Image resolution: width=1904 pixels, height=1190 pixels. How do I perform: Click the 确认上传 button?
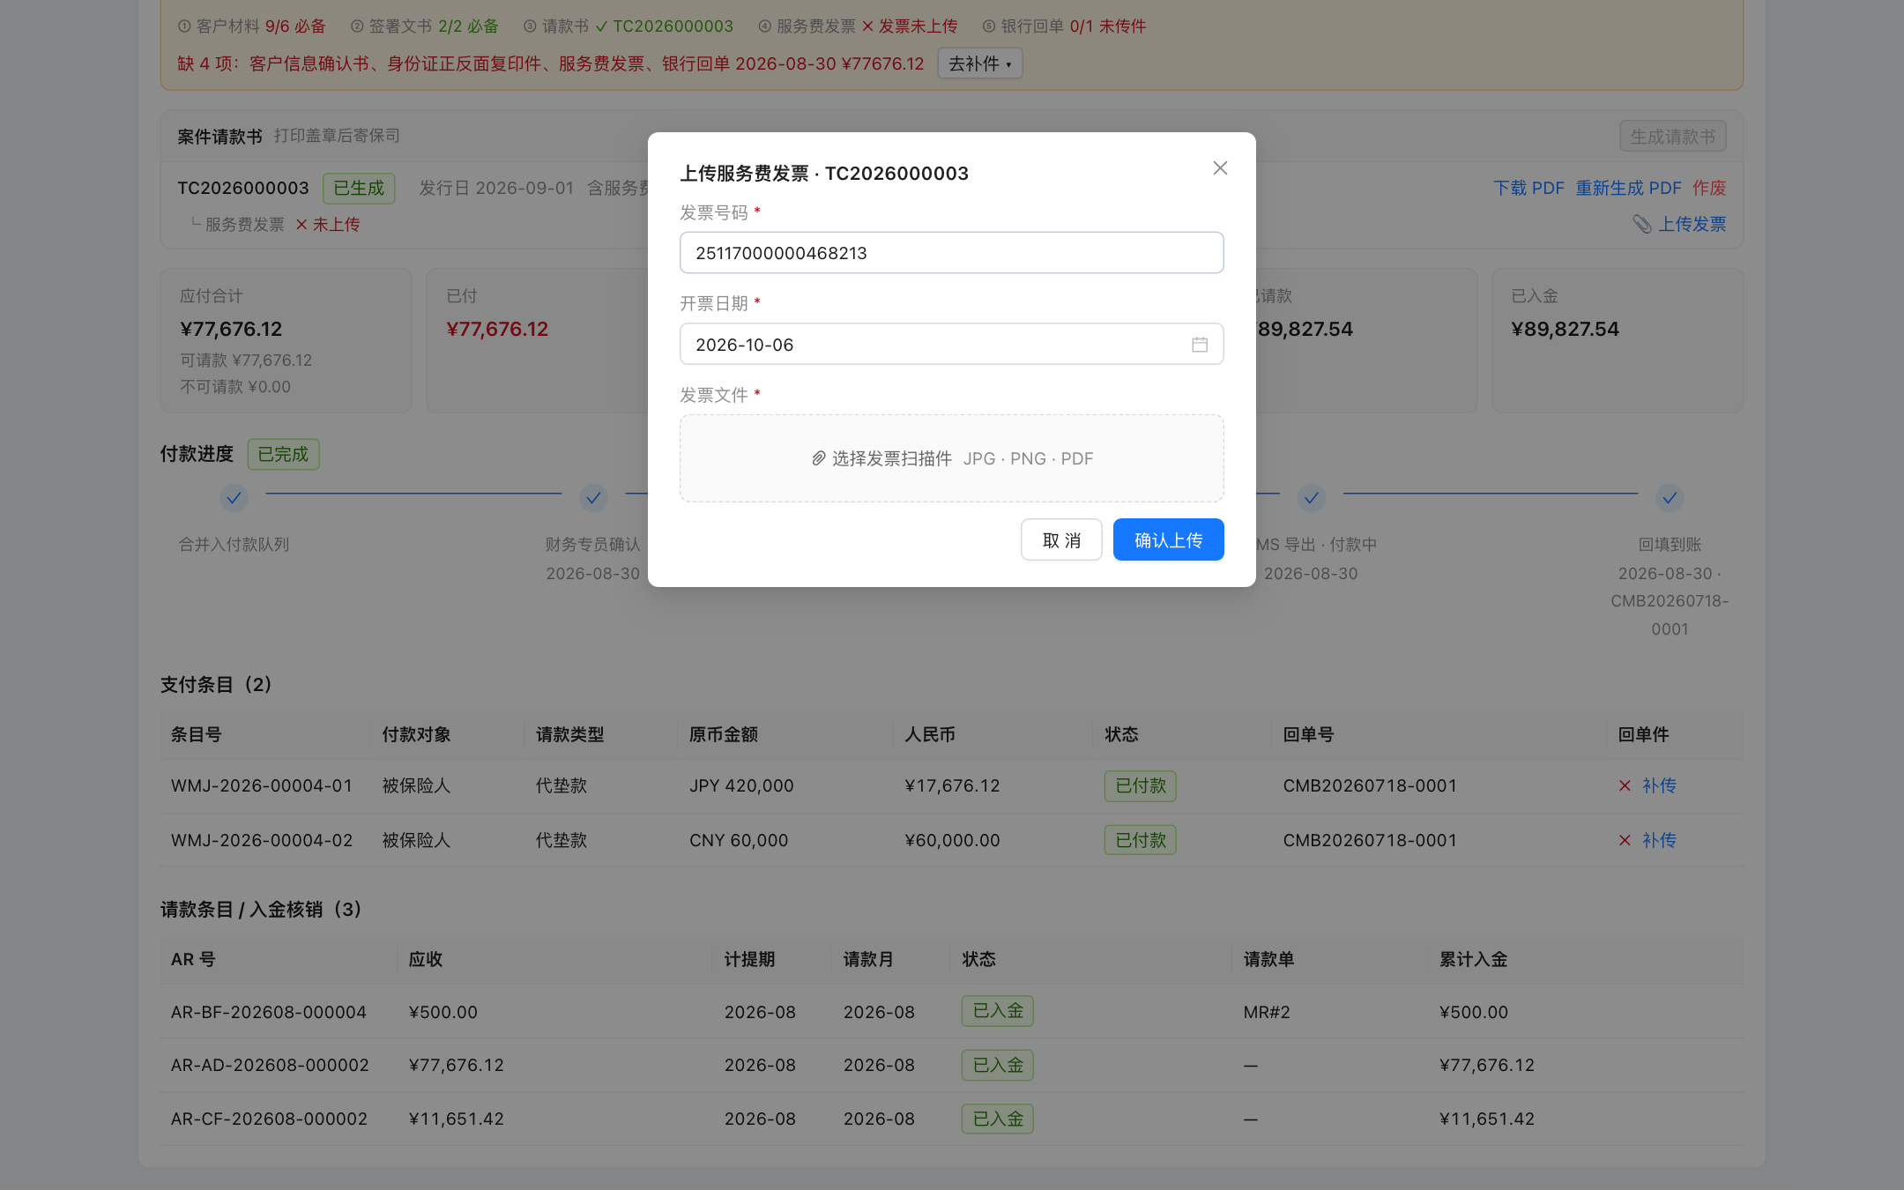point(1168,539)
